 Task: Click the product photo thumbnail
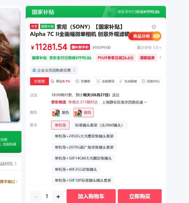point(10,65)
